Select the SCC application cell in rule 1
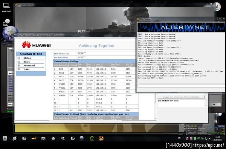This screenshot has height=149, width=226. click(63, 69)
